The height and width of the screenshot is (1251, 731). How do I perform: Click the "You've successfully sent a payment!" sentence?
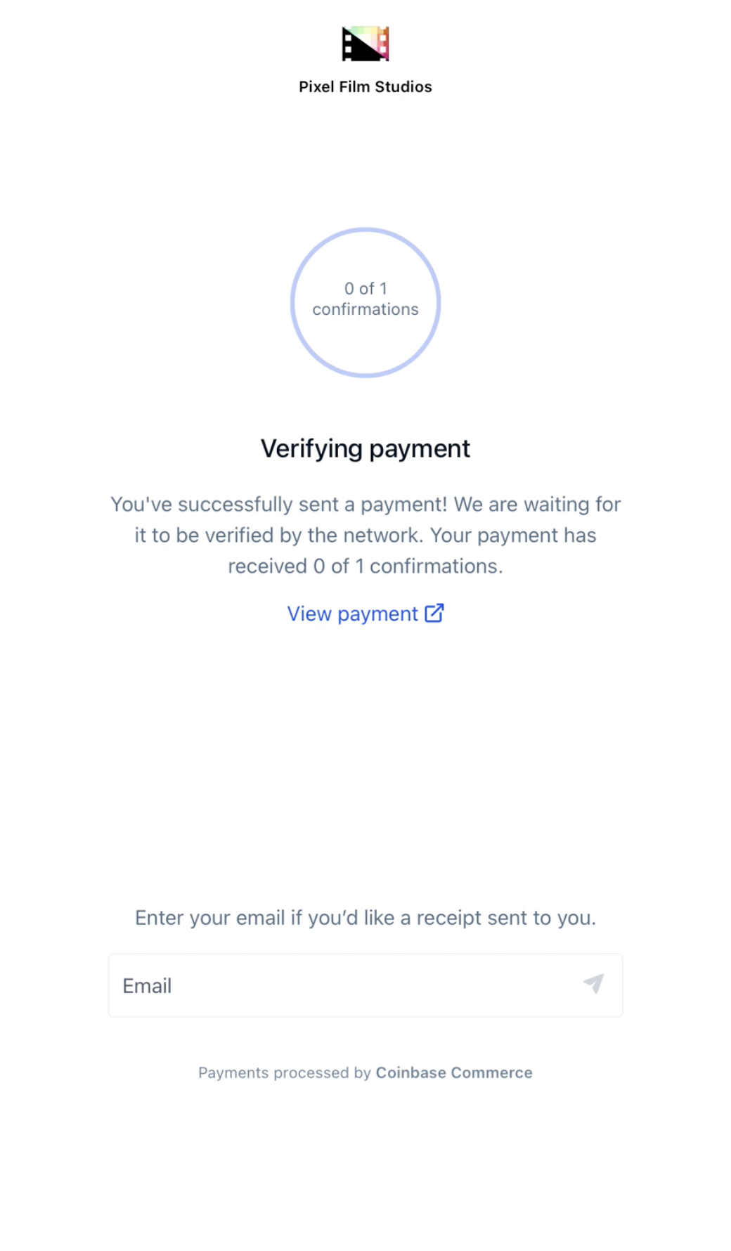pos(278,505)
